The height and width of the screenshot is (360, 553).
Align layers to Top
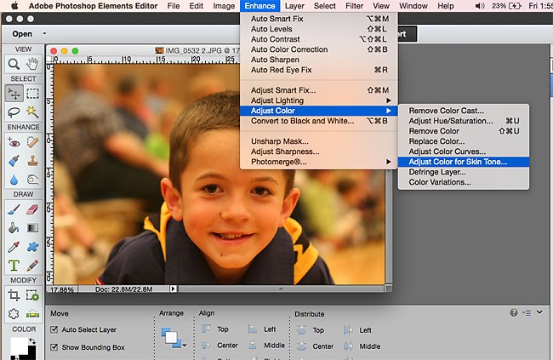click(215, 329)
